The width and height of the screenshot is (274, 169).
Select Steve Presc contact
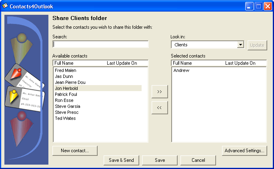[66, 112]
